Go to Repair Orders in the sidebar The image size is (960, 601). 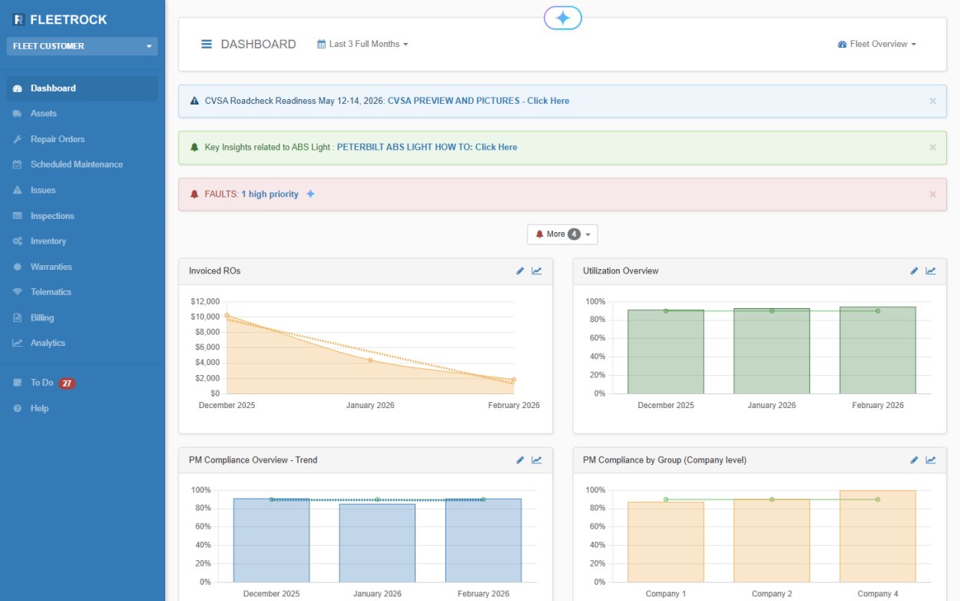pos(58,139)
